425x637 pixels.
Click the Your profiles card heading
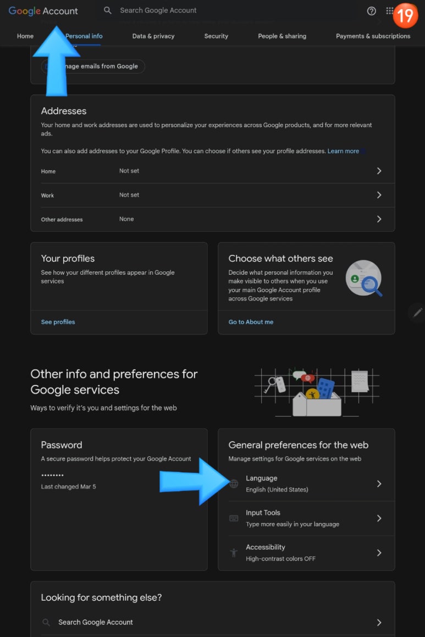pos(68,258)
